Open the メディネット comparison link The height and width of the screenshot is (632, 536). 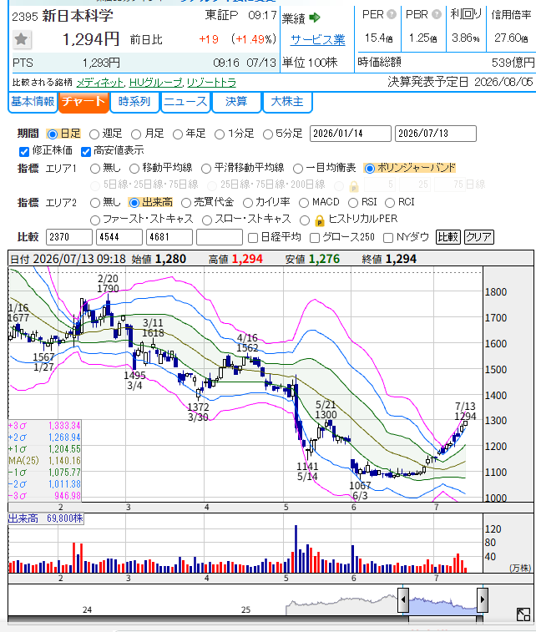(100, 83)
